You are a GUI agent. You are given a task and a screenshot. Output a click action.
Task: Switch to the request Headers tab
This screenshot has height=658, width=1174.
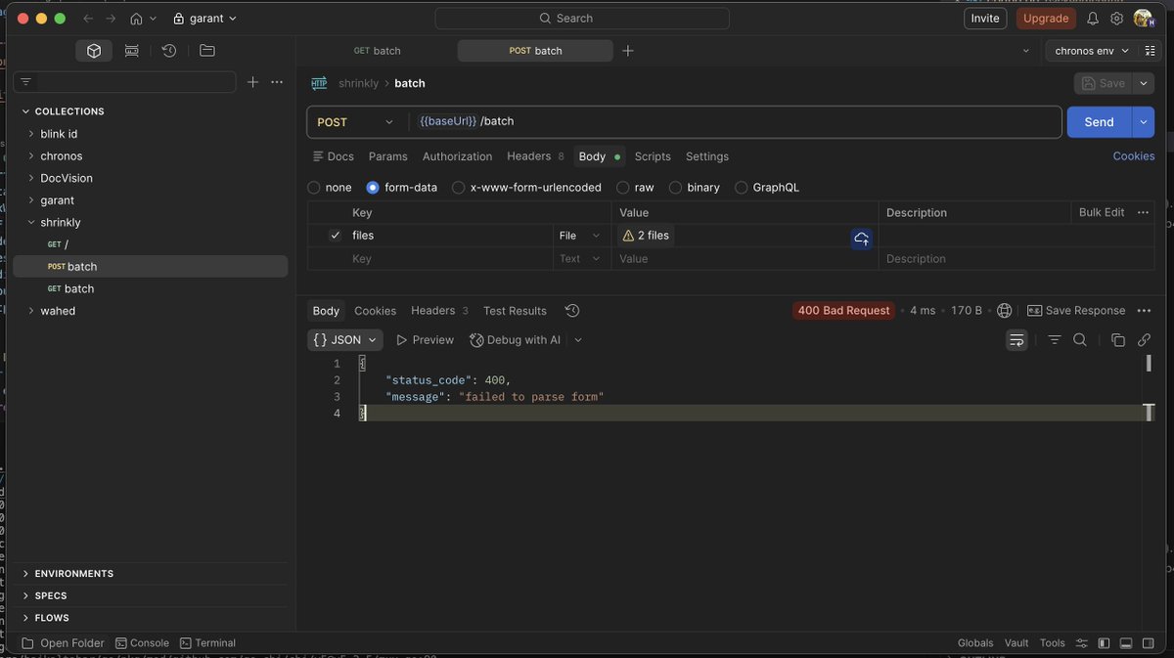point(535,156)
